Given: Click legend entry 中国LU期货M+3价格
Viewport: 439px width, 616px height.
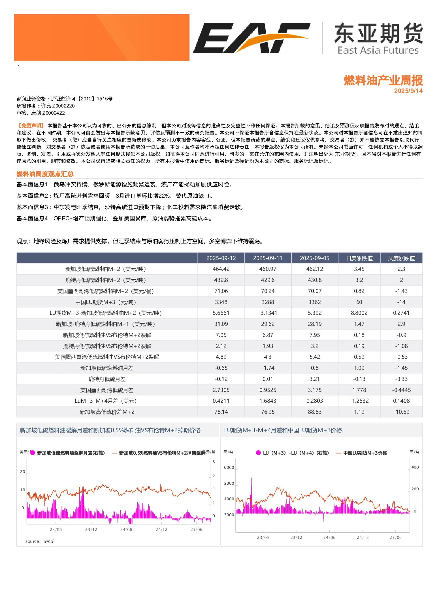Looking at the screenshot, I should pos(361,453).
